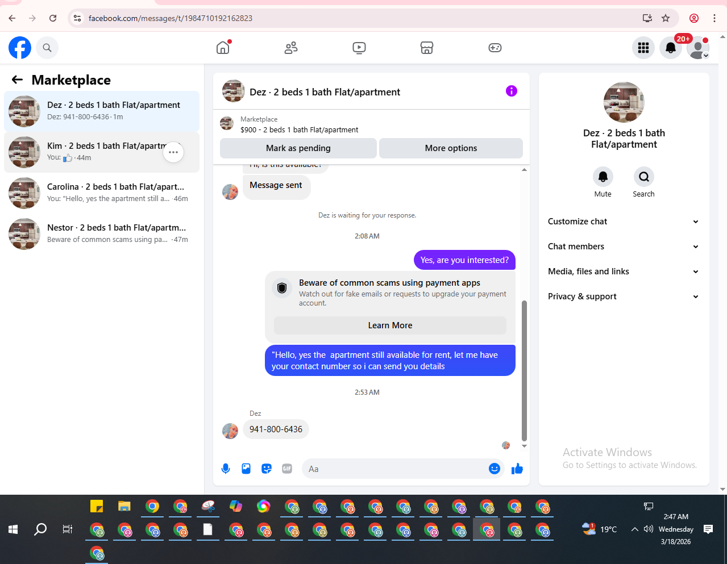Click the Mark as pending button
Image resolution: width=727 pixels, height=564 pixels.
pyautogui.click(x=298, y=148)
